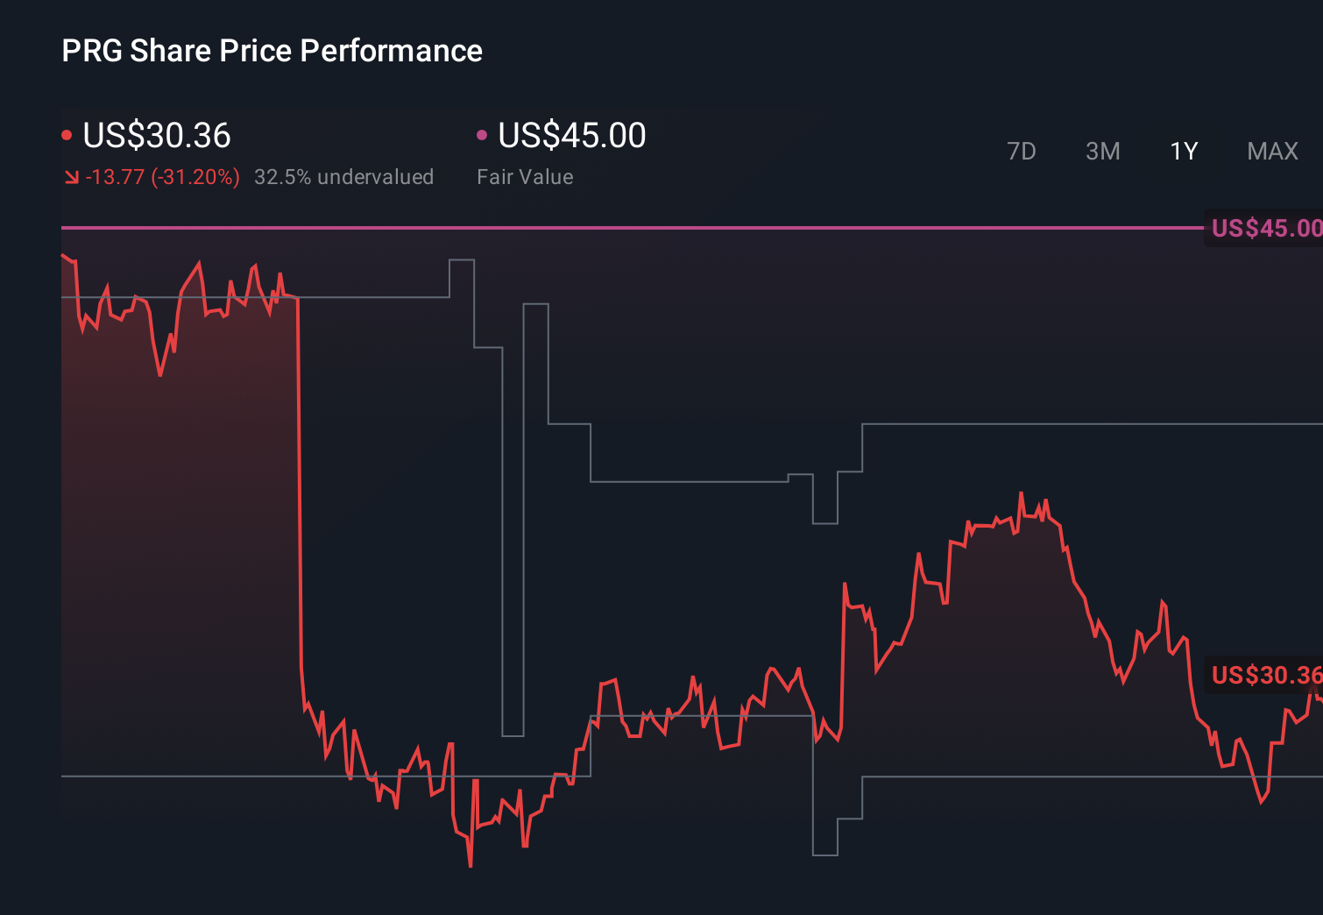This screenshot has width=1323, height=915.
Task: Switch to the 3M time range
Action: pyautogui.click(x=1102, y=151)
